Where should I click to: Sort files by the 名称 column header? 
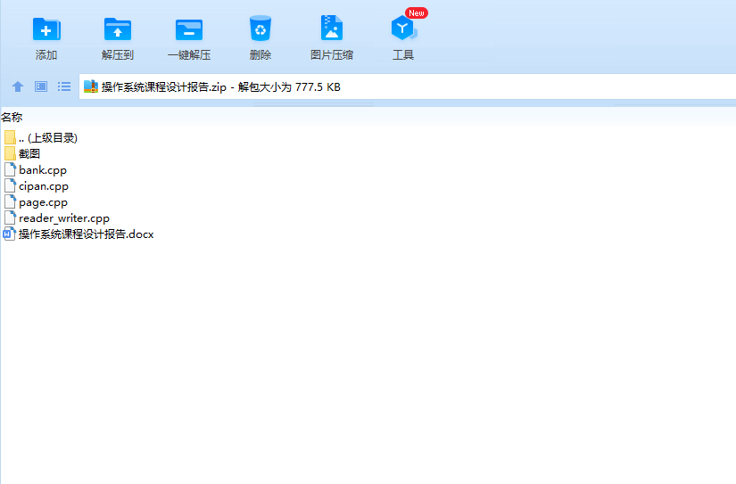pos(12,118)
